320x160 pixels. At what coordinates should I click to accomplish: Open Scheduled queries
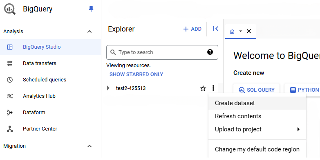click(x=50, y=80)
